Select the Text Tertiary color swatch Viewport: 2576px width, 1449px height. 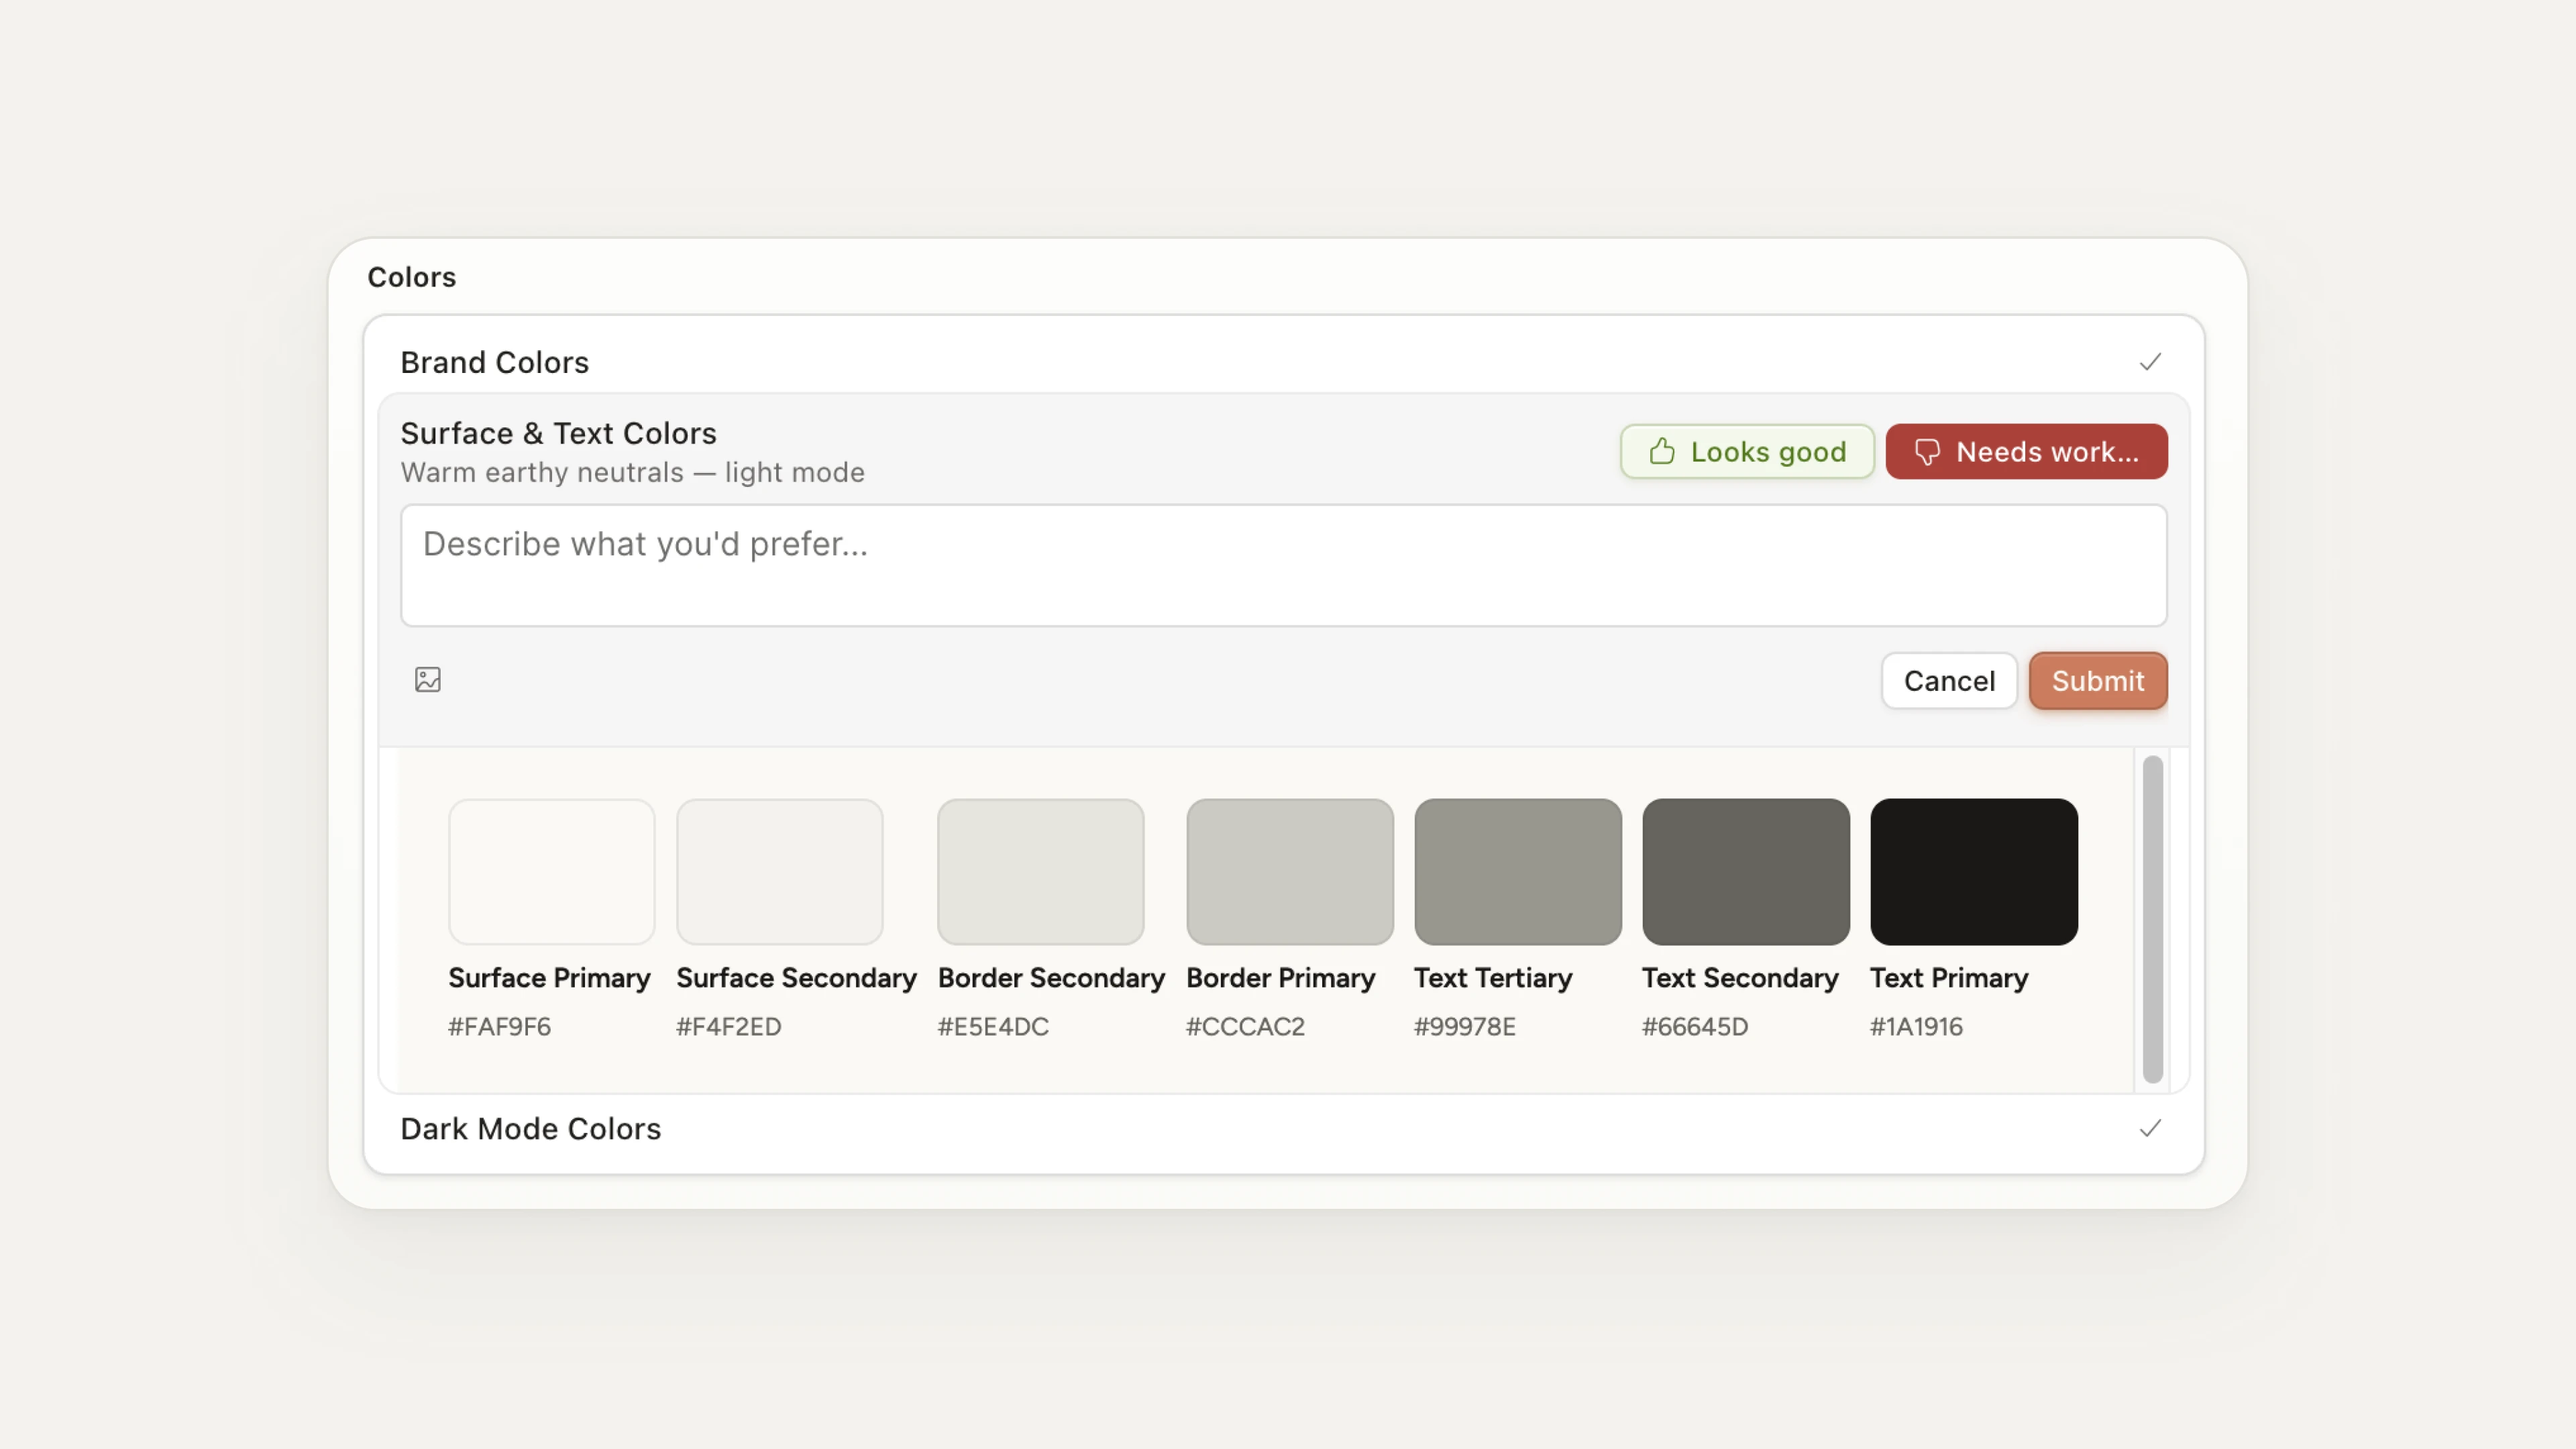1517,871
